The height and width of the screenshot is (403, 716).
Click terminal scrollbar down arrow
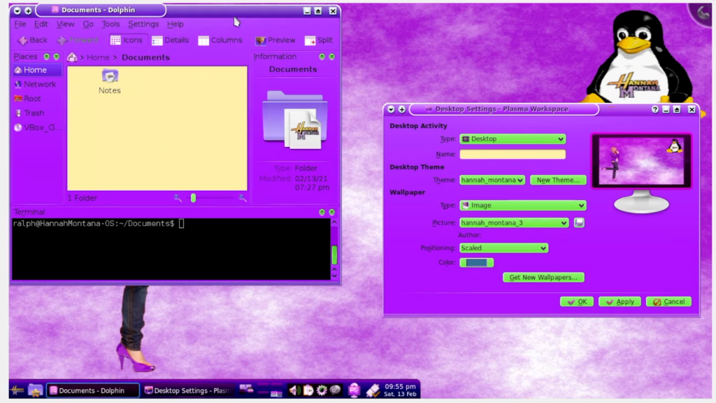(334, 276)
